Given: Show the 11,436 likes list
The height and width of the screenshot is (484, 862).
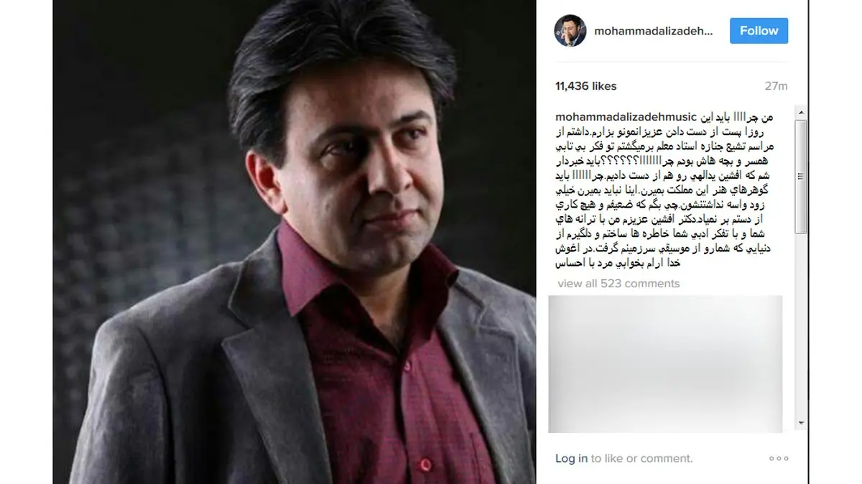Looking at the screenshot, I should [585, 85].
